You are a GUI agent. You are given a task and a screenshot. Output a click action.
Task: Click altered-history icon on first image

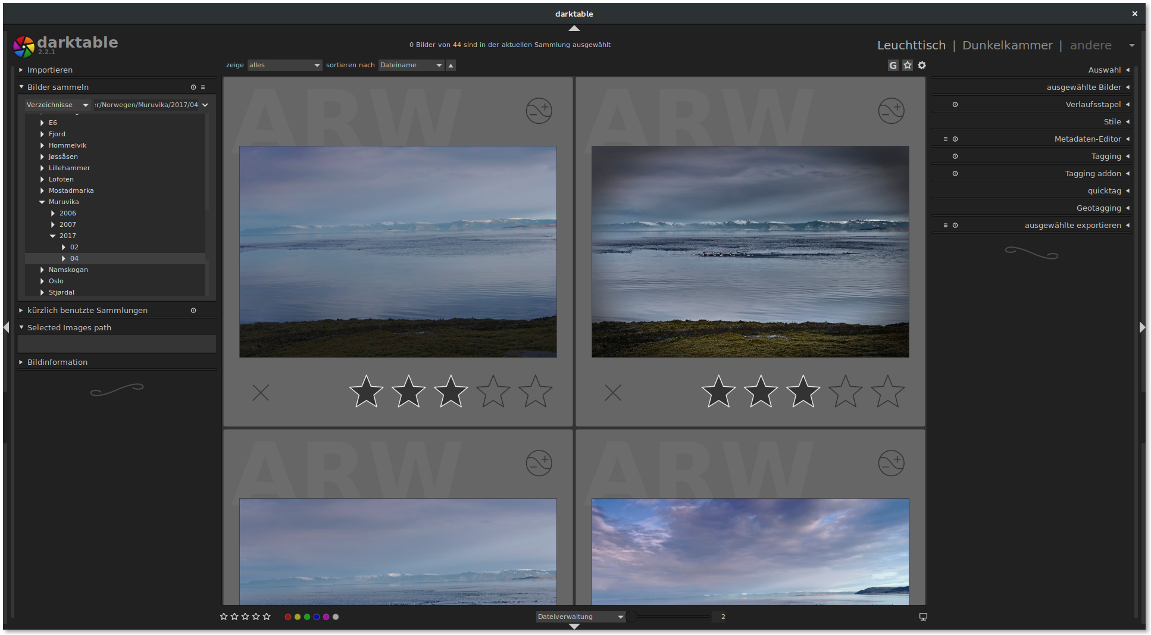(539, 111)
